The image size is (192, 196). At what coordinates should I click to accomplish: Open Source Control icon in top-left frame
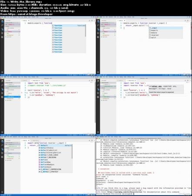(x=2, y=29)
